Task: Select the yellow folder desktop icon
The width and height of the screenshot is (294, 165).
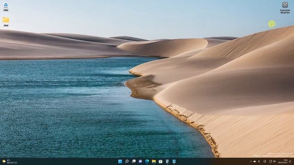Action: click(x=6, y=22)
